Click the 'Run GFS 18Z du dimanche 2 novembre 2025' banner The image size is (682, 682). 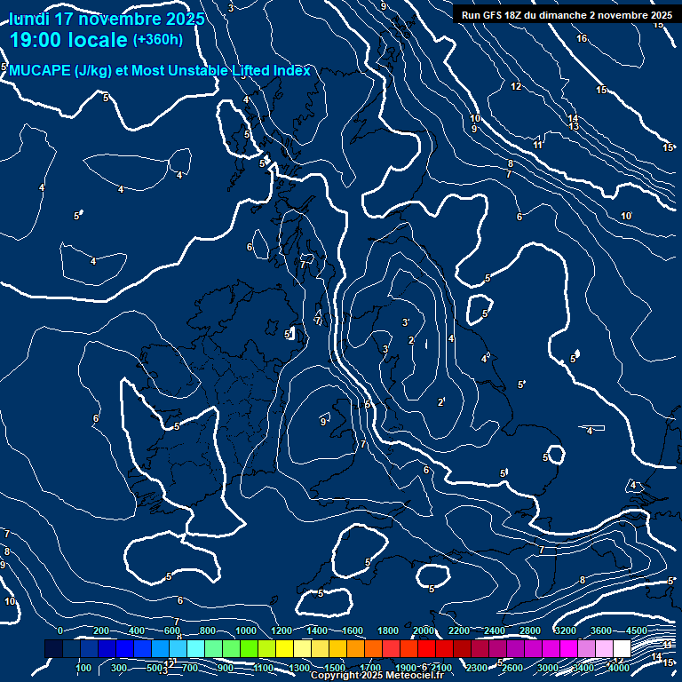pos(567,15)
